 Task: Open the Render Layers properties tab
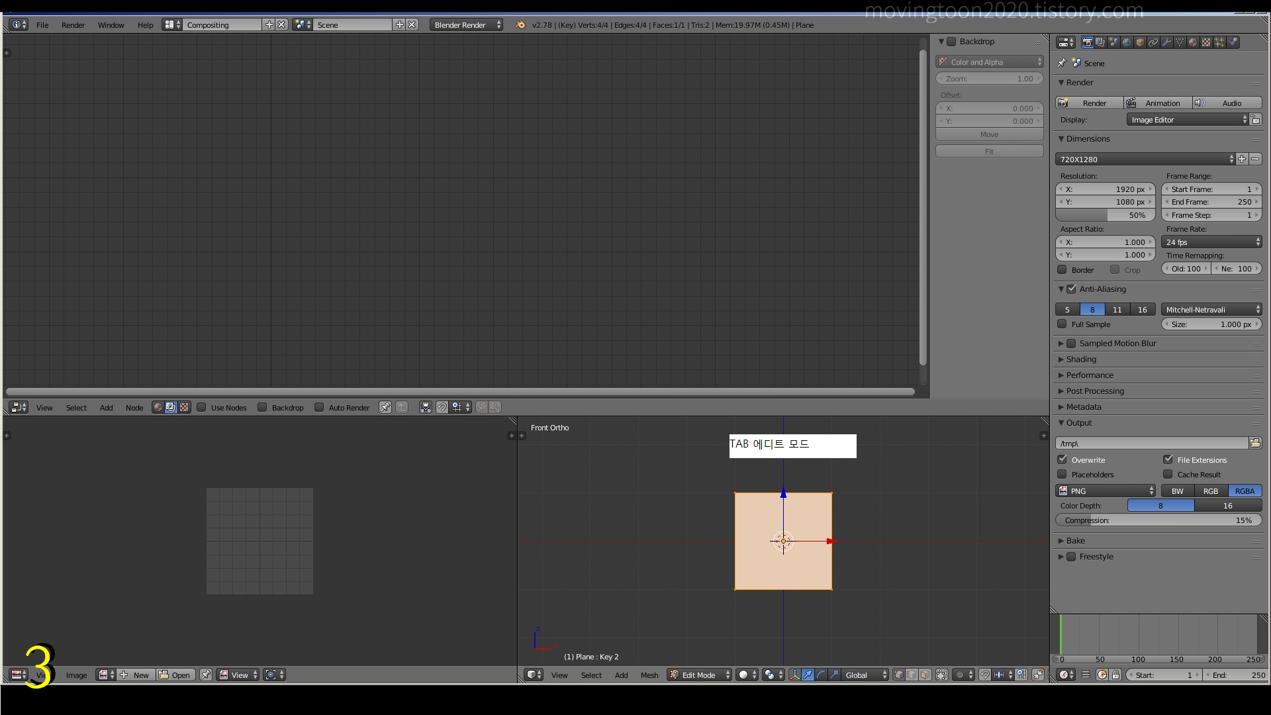1100,42
